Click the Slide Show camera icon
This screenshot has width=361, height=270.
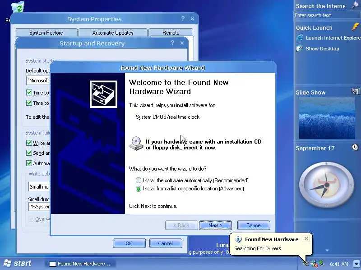[x=355, y=91]
